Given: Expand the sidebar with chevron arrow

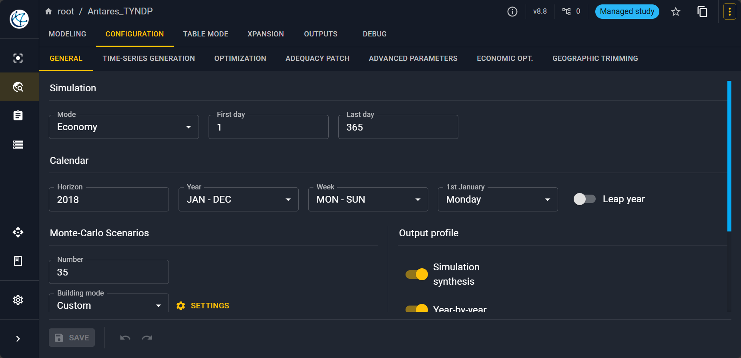Looking at the screenshot, I should pos(18,339).
